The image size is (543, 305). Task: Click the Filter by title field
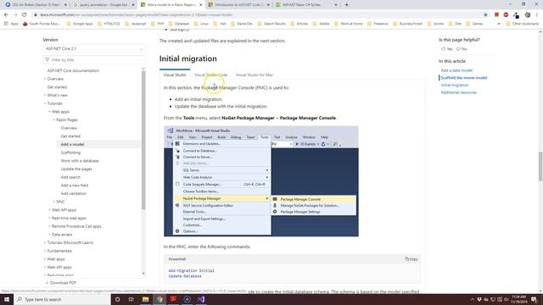click(x=94, y=60)
